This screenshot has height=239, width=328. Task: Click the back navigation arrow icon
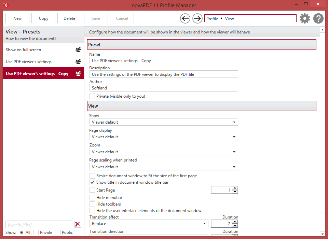click(185, 18)
